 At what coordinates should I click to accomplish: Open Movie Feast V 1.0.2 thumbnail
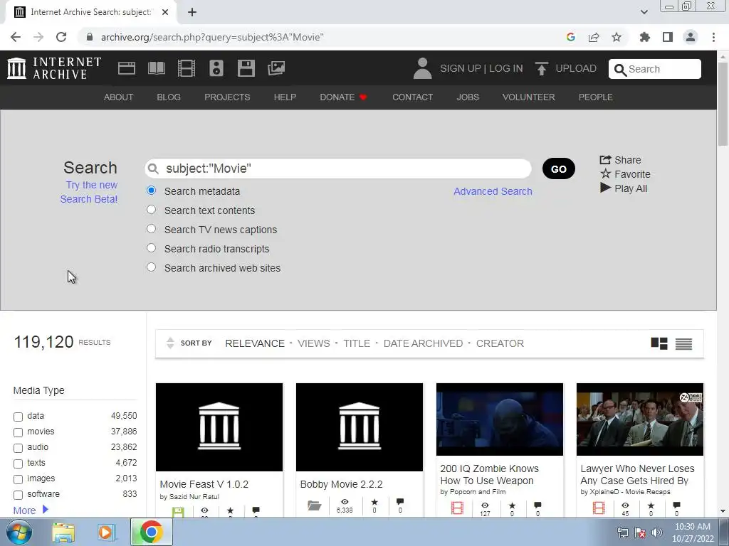(219, 427)
